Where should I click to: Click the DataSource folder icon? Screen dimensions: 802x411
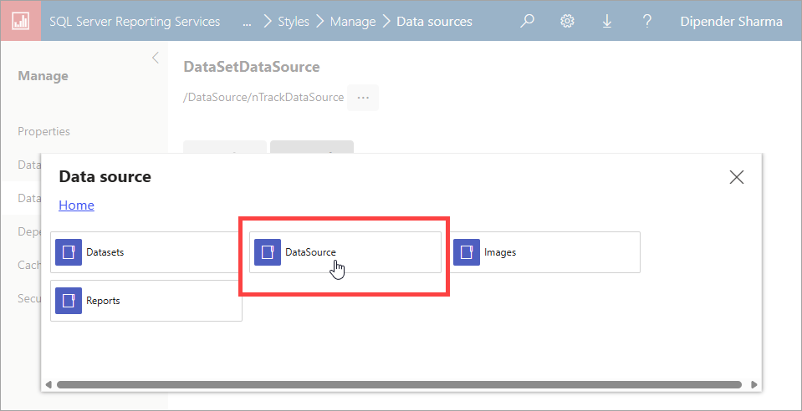pyautogui.click(x=268, y=252)
